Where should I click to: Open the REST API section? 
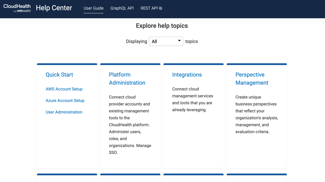click(x=149, y=8)
